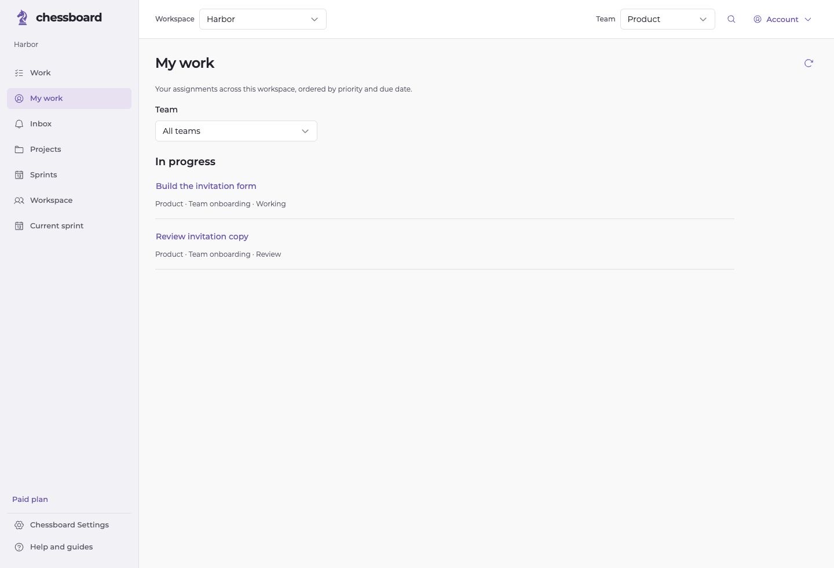Click the My work page heading
Viewport: 834px width, 568px height.
coord(185,63)
